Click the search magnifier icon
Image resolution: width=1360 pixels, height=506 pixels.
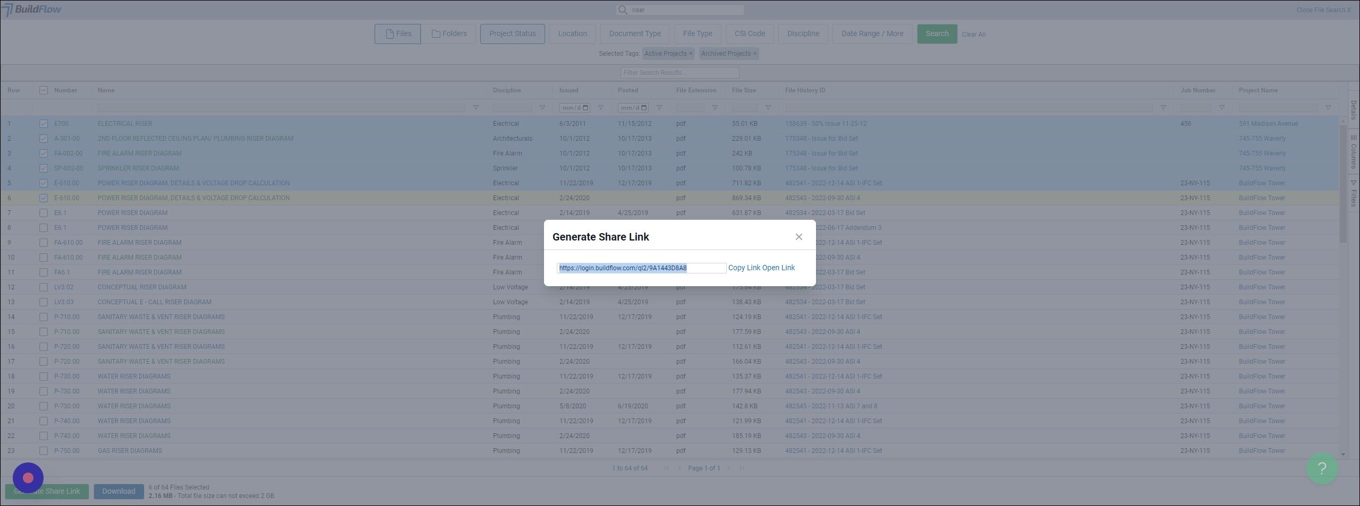point(623,10)
